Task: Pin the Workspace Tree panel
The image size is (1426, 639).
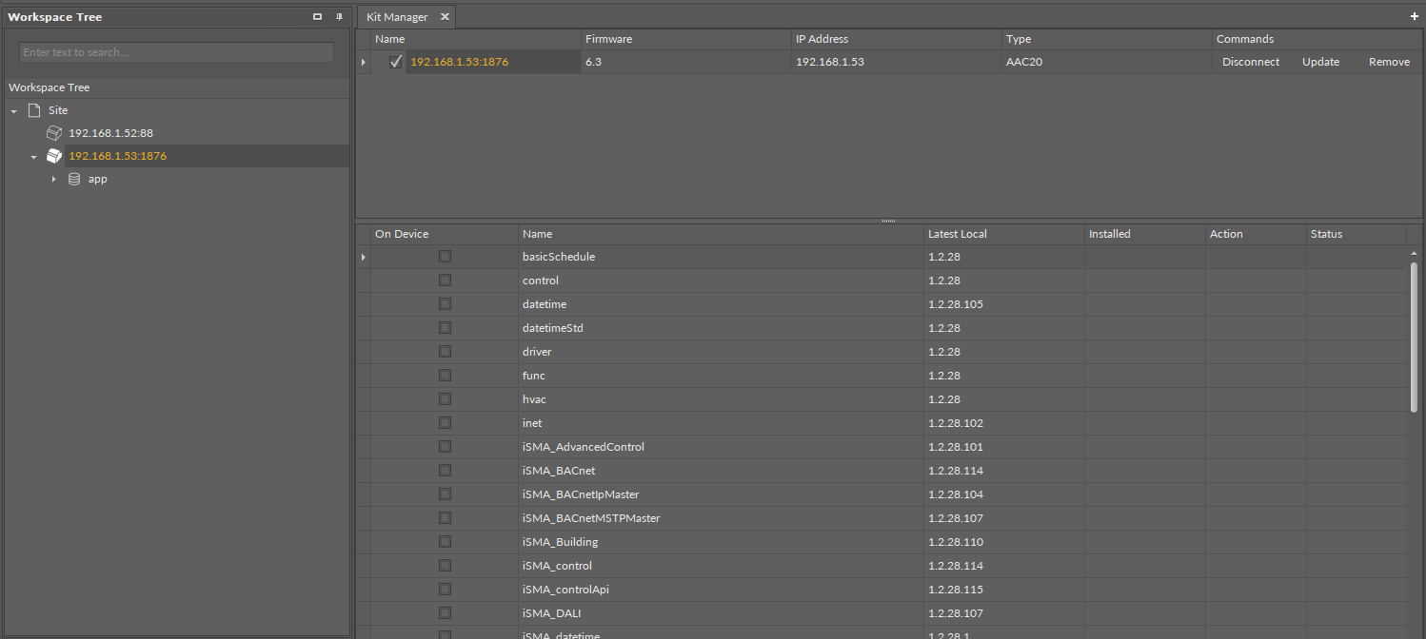Action: (x=338, y=17)
